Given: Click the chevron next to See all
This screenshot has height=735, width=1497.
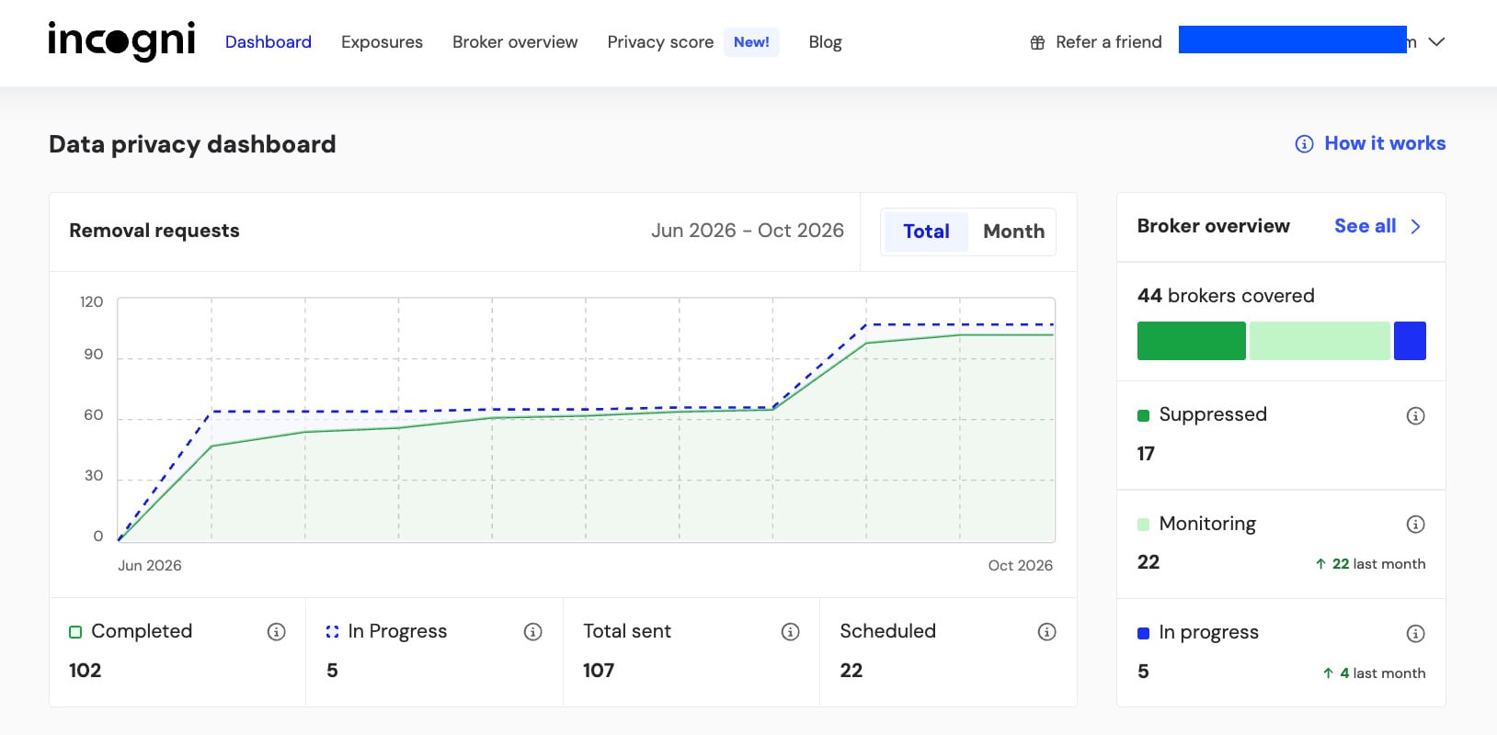Looking at the screenshot, I should click(1415, 227).
